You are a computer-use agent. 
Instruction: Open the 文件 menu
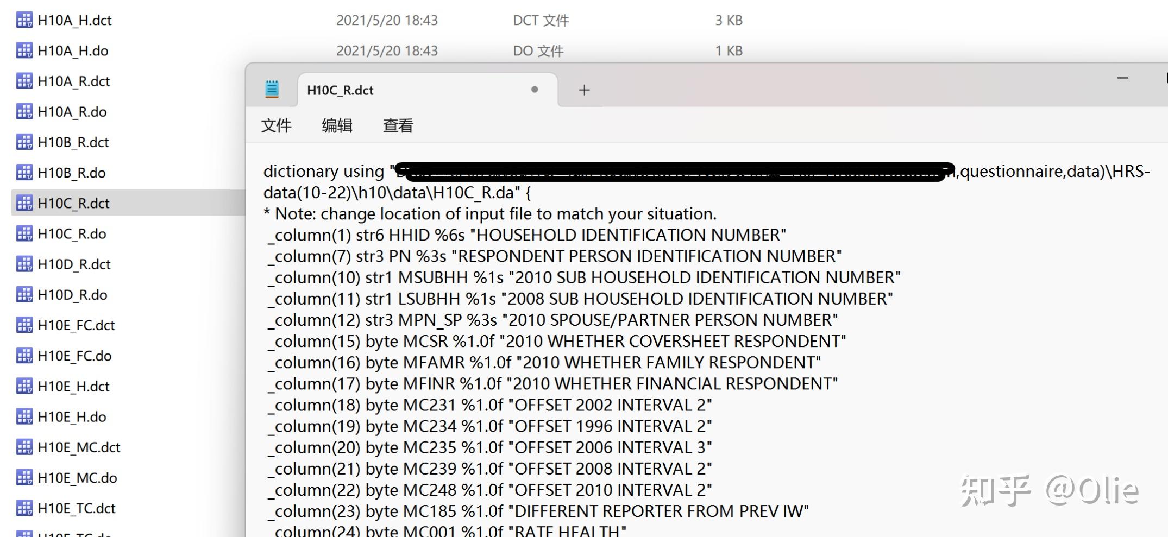tap(277, 125)
